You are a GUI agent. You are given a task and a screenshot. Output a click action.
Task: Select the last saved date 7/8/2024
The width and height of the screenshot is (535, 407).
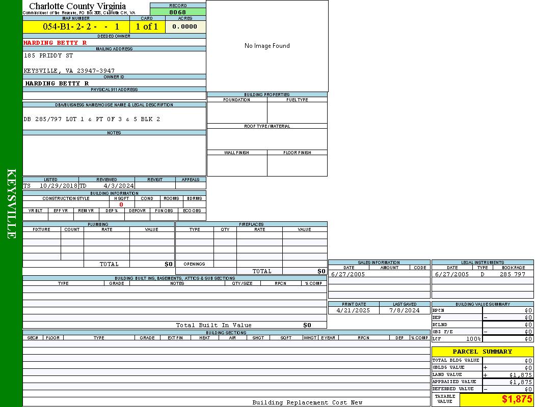point(404,310)
